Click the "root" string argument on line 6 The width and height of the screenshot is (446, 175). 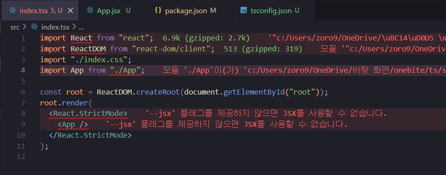[302, 92]
